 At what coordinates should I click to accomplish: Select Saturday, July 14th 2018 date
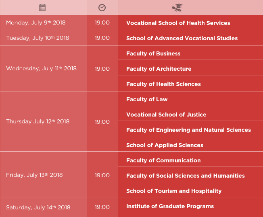(38, 207)
